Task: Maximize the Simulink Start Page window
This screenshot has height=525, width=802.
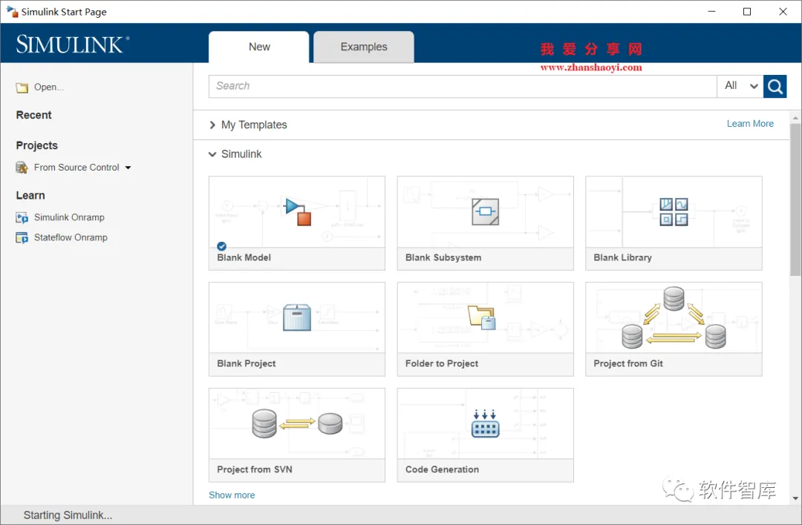Action: pyautogui.click(x=747, y=11)
